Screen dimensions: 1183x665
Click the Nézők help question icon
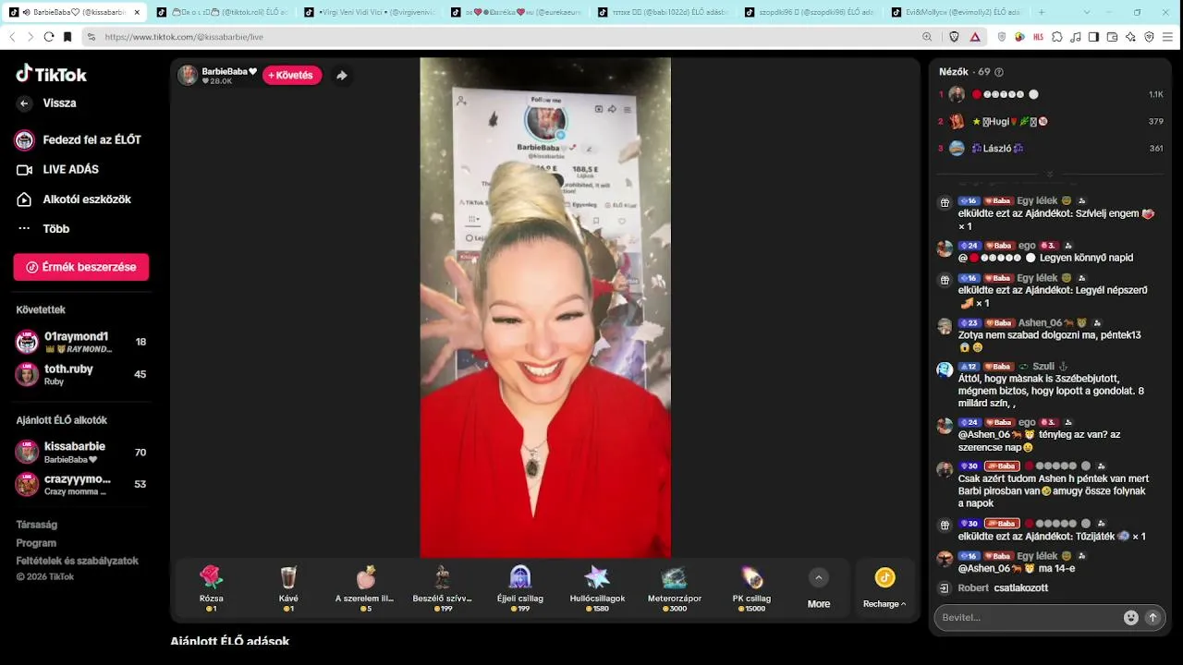tap(999, 72)
